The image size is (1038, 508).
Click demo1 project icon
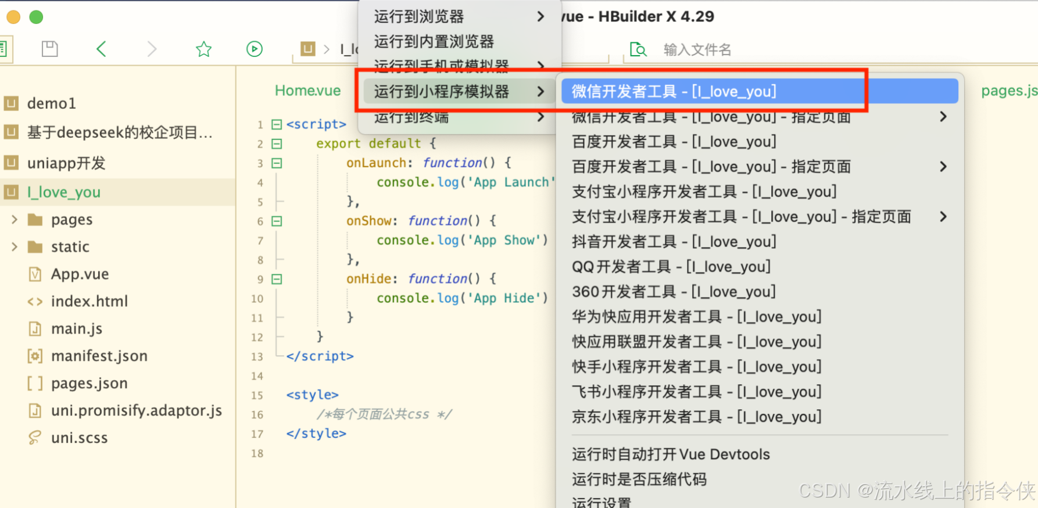click(11, 103)
